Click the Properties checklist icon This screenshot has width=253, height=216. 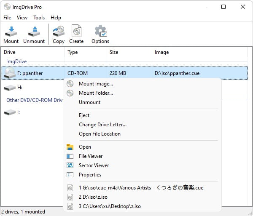(70, 175)
